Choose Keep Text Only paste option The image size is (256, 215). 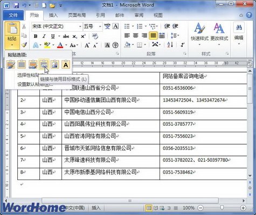66,64
